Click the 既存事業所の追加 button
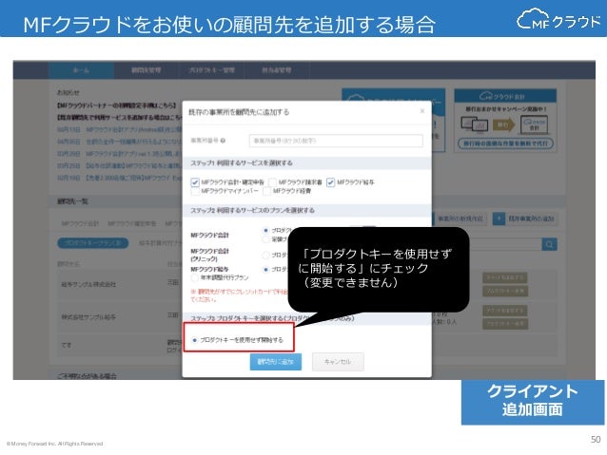607x455 pixels. (x=525, y=218)
